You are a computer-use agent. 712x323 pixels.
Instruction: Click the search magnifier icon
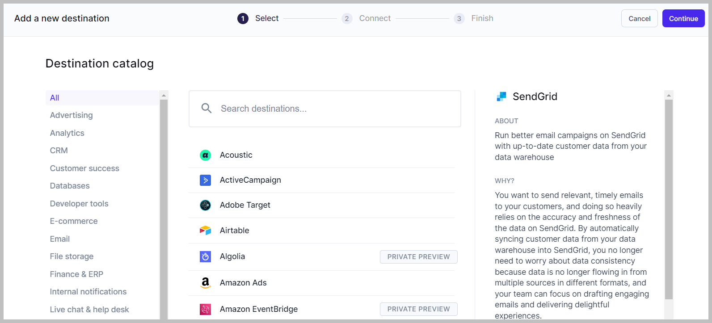pyautogui.click(x=206, y=108)
